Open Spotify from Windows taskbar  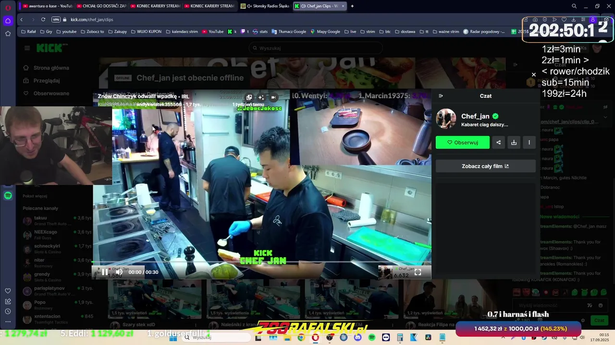point(372,337)
